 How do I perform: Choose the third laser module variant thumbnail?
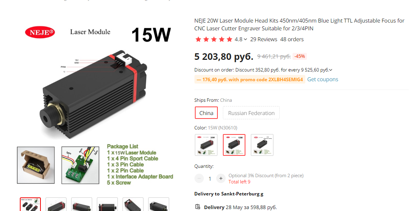click(262, 145)
